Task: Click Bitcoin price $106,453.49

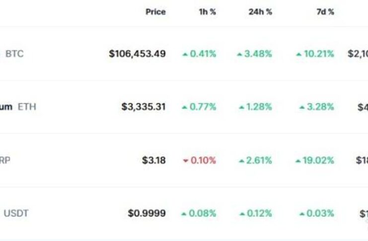Action: [137, 54]
